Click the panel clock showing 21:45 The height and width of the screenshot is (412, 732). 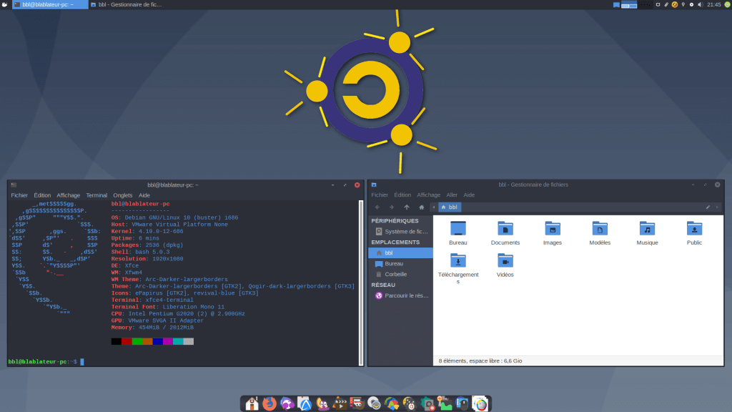(x=714, y=5)
